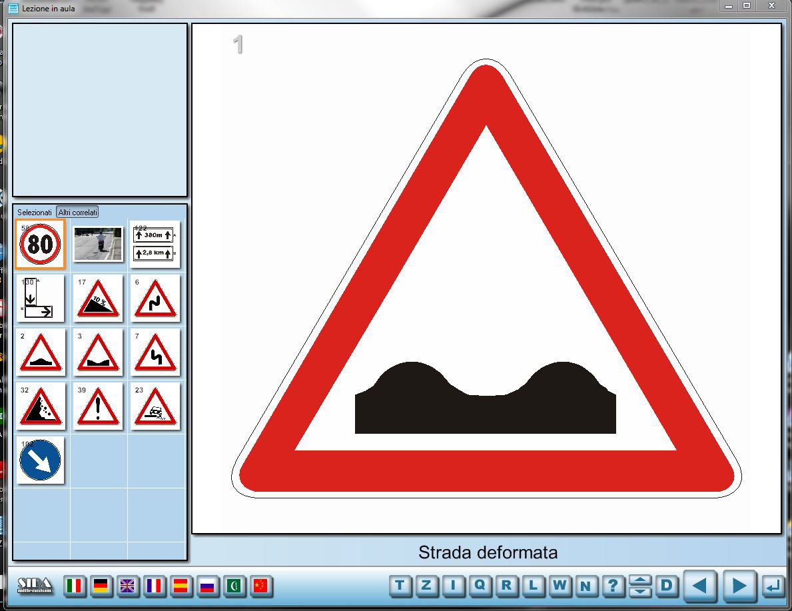Select the Chinese flag language
792x611 pixels.
point(260,586)
